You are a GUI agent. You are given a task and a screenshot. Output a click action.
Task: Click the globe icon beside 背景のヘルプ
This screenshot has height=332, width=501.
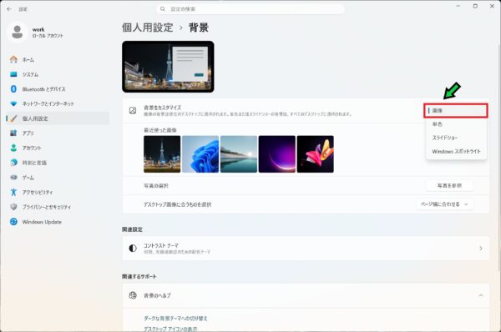(133, 295)
